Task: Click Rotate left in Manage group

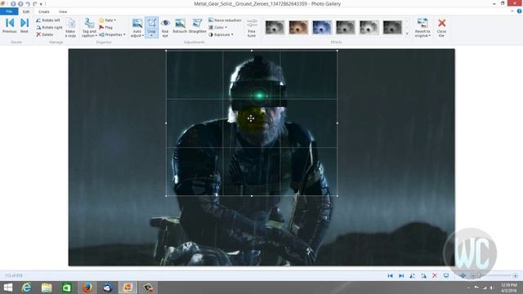Action: point(48,20)
